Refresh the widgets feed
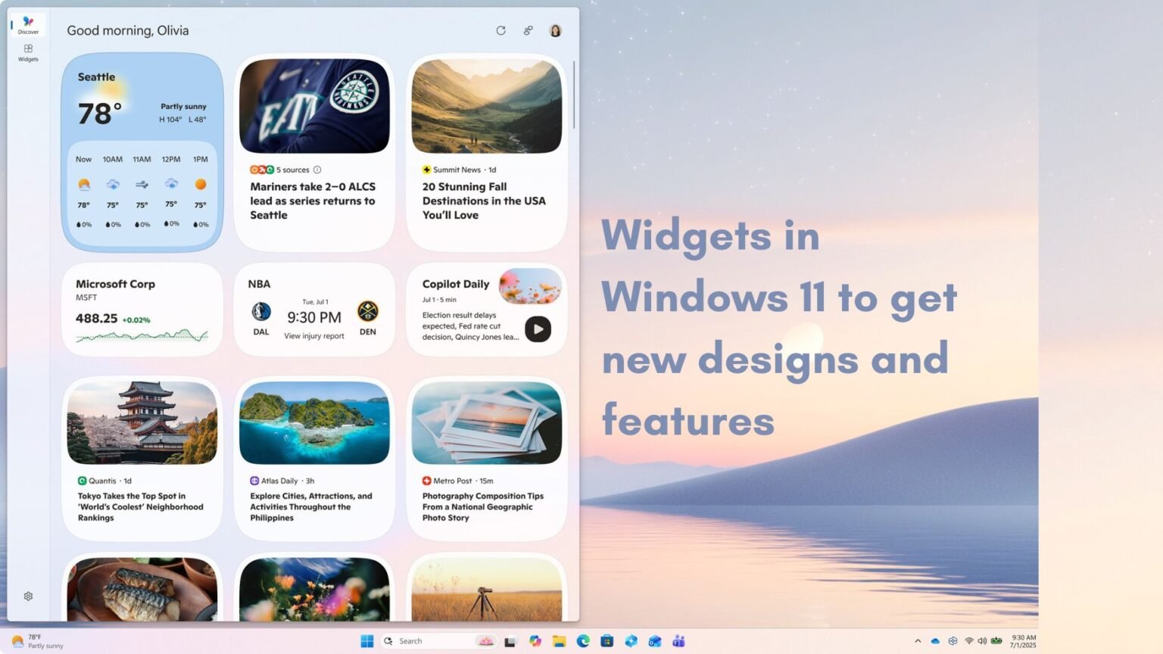 pyautogui.click(x=501, y=30)
